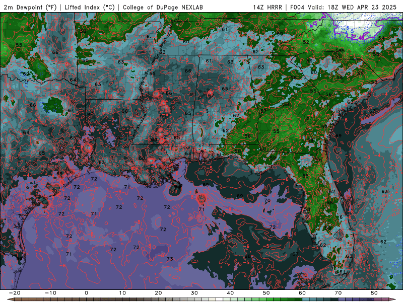403x302 pixels.
Task: Click the "50" label on the color scale
Action: point(266,293)
